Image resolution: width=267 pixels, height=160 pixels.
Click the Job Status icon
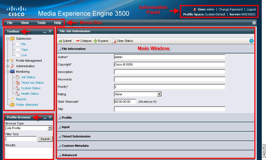pyautogui.click(x=18, y=77)
